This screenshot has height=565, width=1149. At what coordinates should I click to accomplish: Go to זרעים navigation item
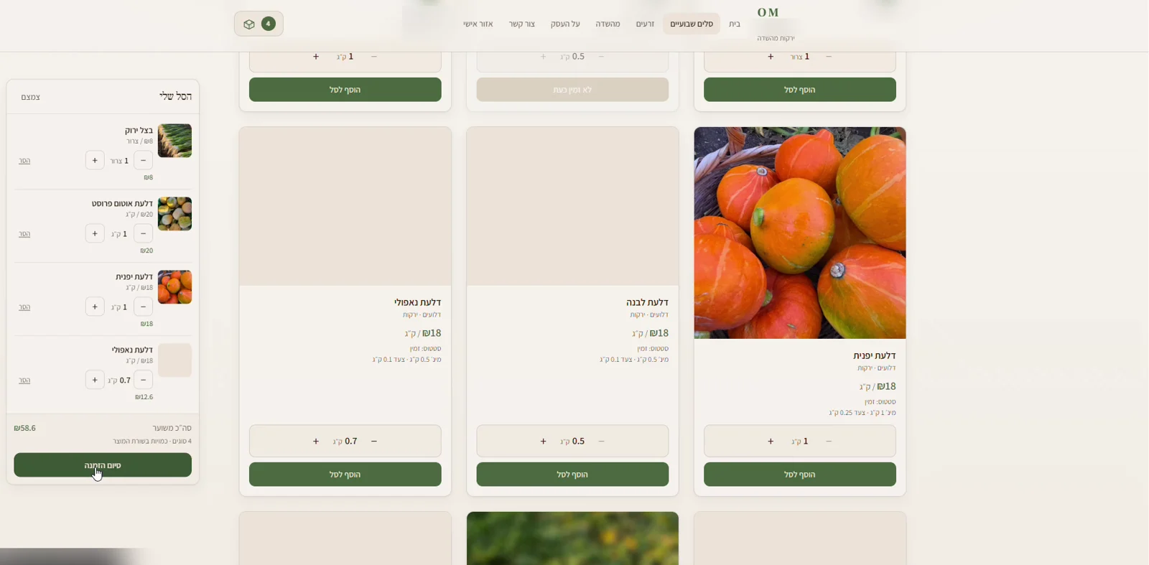(645, 24)
